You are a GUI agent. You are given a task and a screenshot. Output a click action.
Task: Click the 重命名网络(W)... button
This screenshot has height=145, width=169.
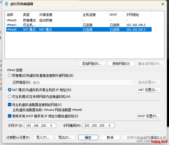click(151, 64)
